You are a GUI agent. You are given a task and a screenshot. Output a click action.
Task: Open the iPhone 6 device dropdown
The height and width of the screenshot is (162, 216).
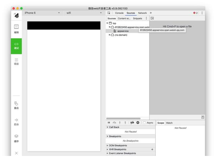[42, 13]
